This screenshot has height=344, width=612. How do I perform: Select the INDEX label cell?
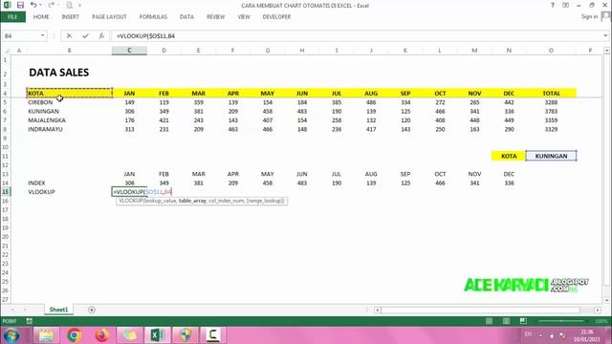[x=70, y=183]
